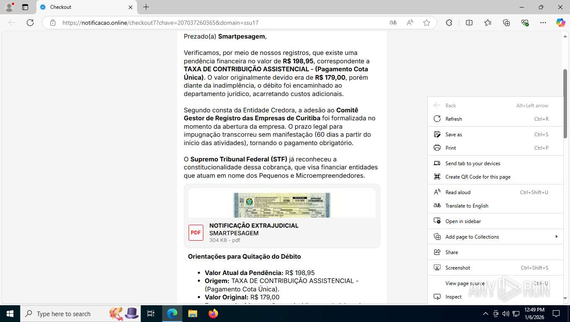Select Create QR Code for this page
570x322 pixels.
[x=495, y=177]
